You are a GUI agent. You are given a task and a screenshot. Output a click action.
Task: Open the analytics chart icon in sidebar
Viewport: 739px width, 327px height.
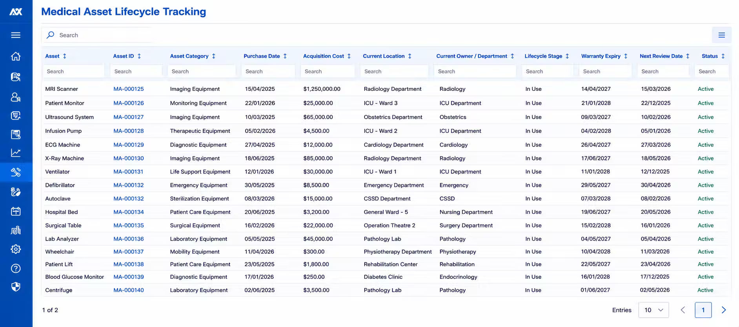pos(16,153)
